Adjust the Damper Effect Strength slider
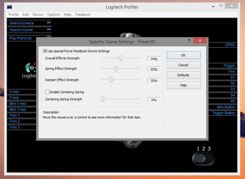245x179 pixels. click(111, 80)
